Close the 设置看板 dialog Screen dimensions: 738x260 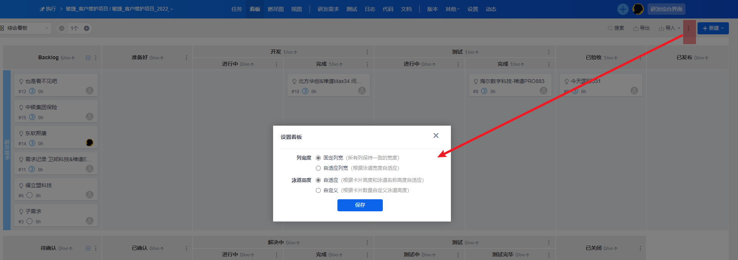436,135
